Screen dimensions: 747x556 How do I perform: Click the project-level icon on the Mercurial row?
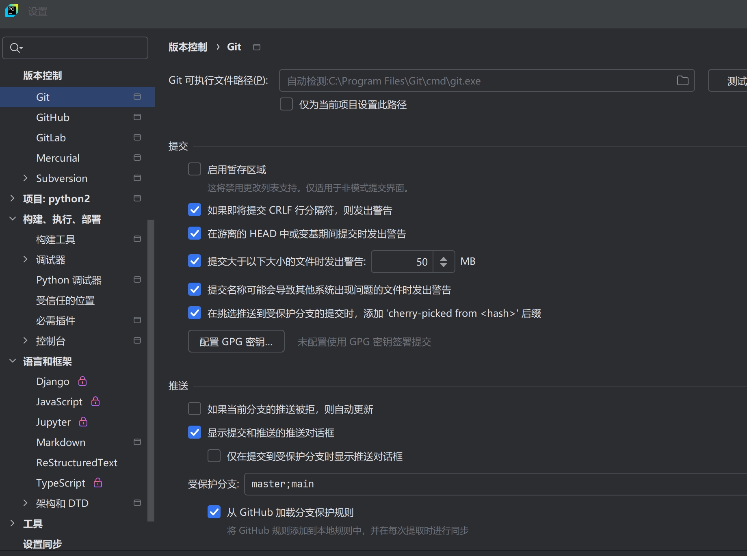tap(137, 158)
